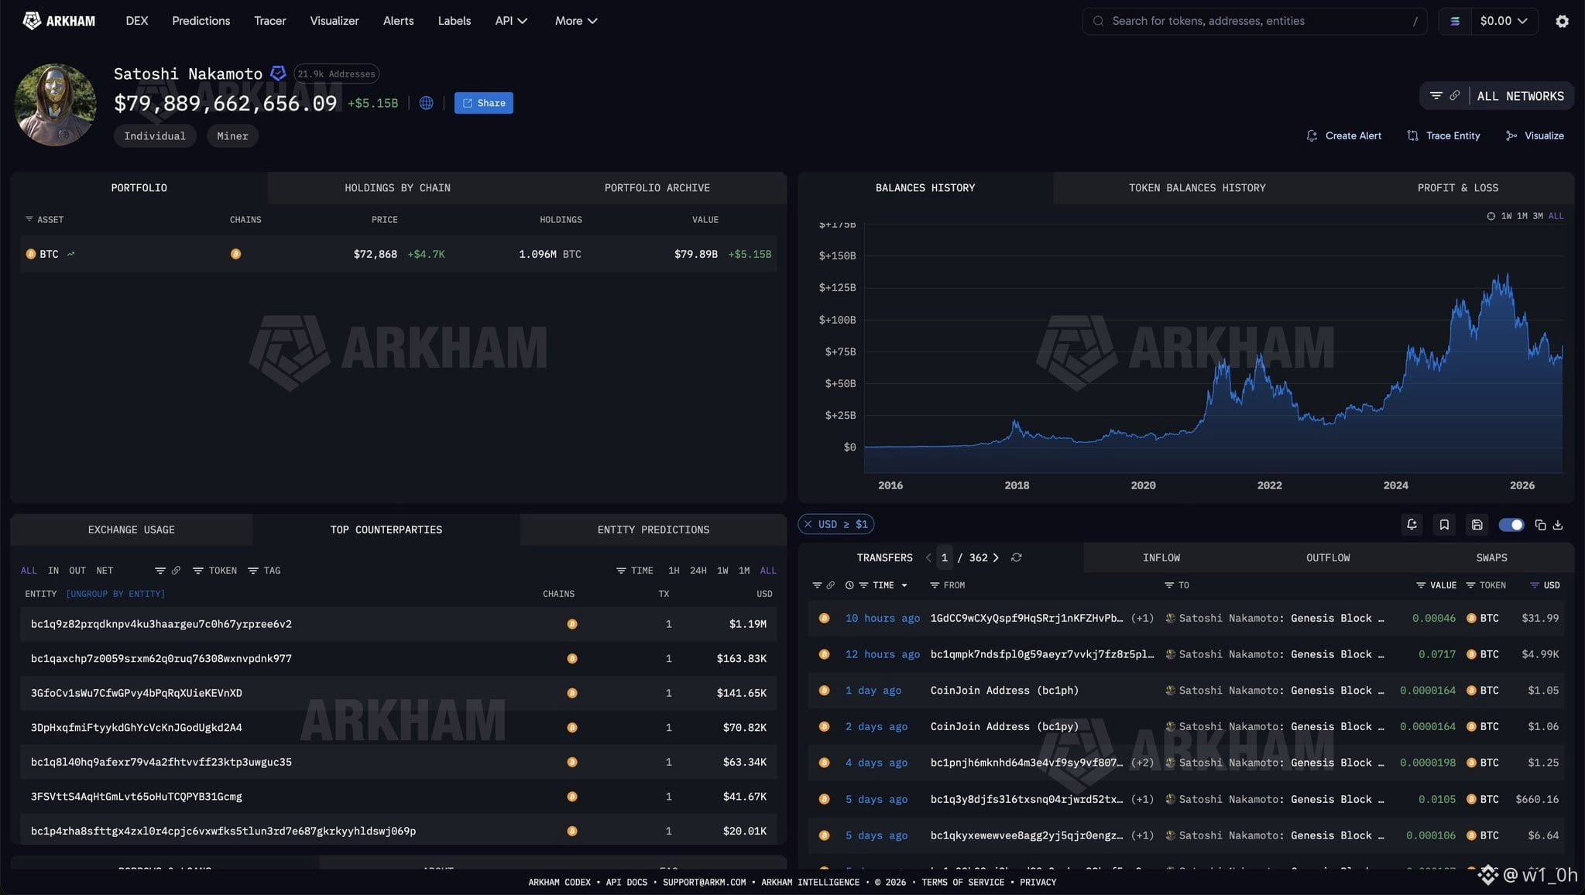Open the Token filter in Top Counterparties
This screenshot has height=895, width=1585.
tap(214, 571)
